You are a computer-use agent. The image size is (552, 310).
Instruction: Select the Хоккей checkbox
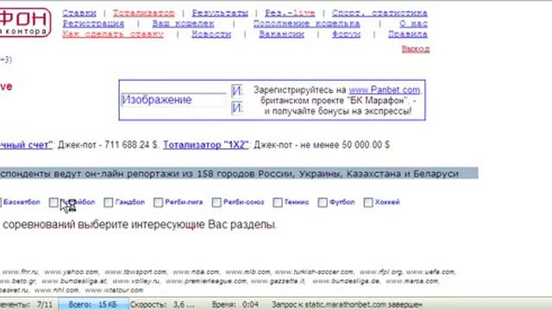click(x=368, y=202)
